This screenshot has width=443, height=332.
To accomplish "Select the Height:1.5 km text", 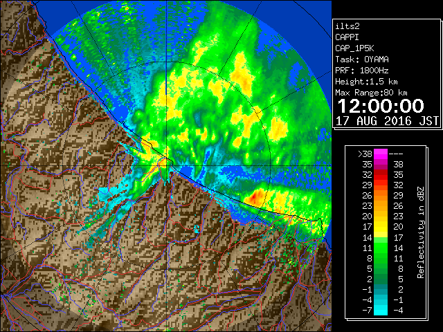I will pos(366,82).
